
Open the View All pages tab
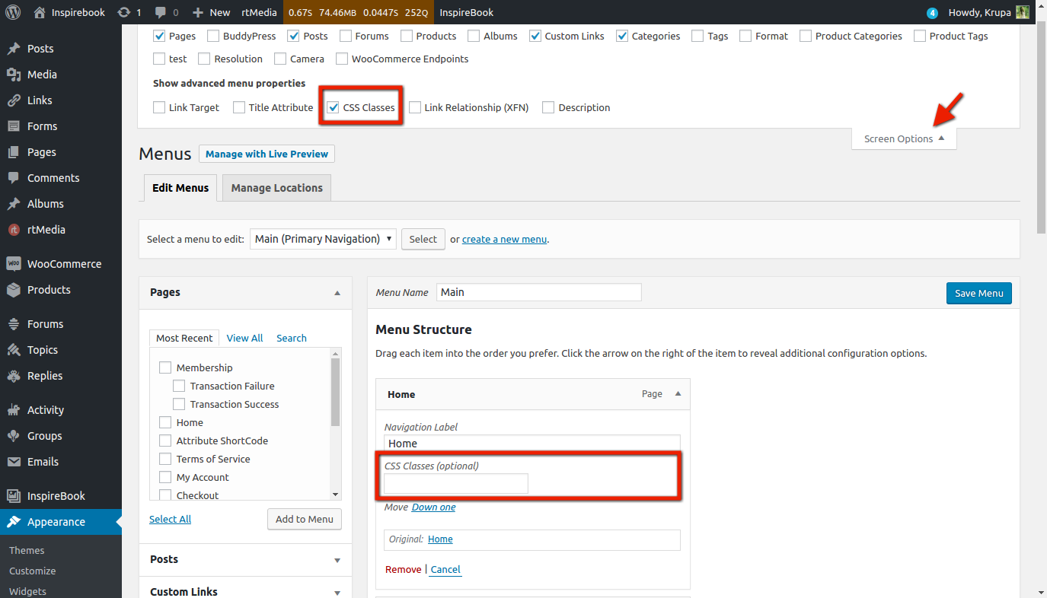coord(244,338)
